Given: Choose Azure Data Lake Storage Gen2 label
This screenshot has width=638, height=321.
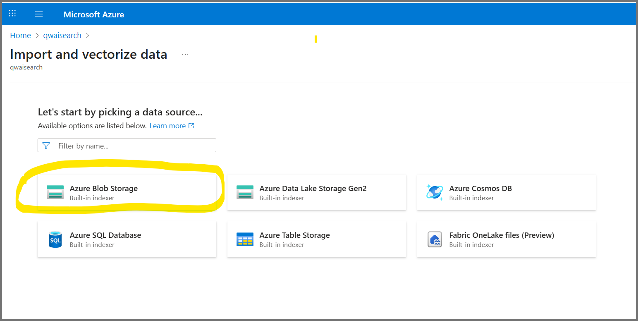Looking at the screenshot, I should point(313,189).
